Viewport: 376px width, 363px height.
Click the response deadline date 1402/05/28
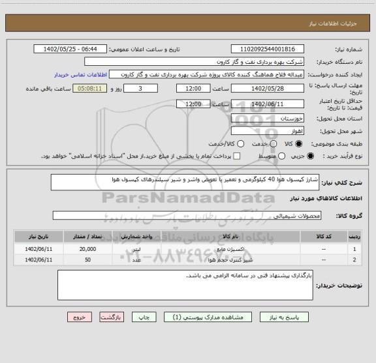(x=268, y=89)
